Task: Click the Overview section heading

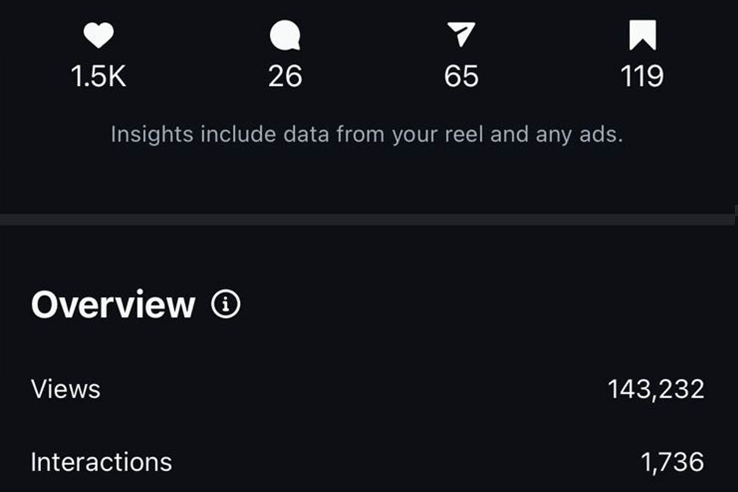Action: tap(113, 305)
